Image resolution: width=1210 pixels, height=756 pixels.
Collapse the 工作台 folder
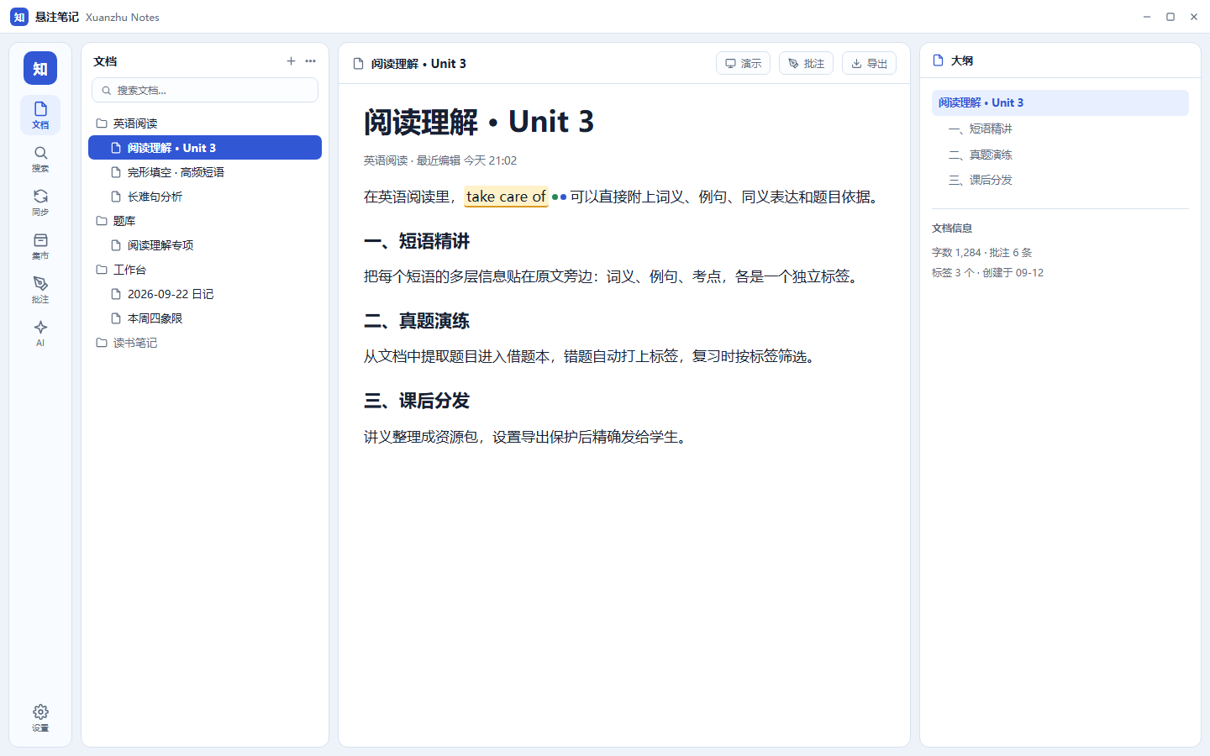point(205,270)
